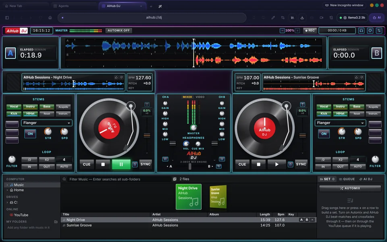Switch to the VIDEO tab in mixer
Screen dimensions: 387x242
point(200,97)
